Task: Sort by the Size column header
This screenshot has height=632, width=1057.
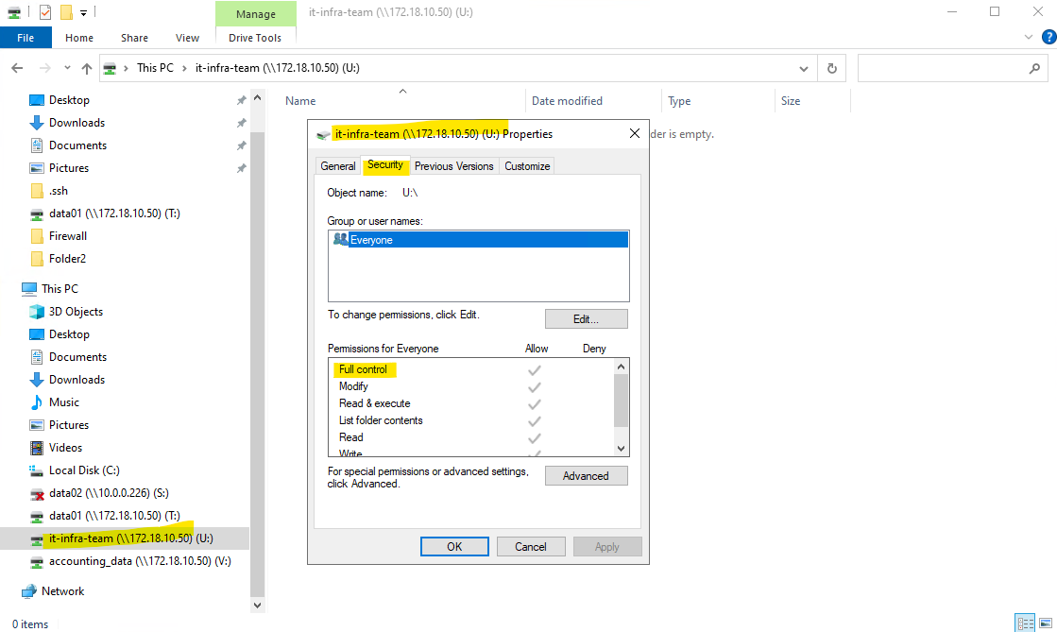Action: 791,101
